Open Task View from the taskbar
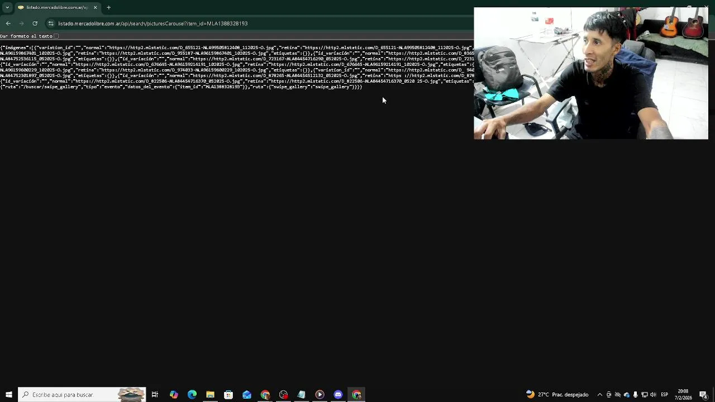715x402 pixels. 155,395
